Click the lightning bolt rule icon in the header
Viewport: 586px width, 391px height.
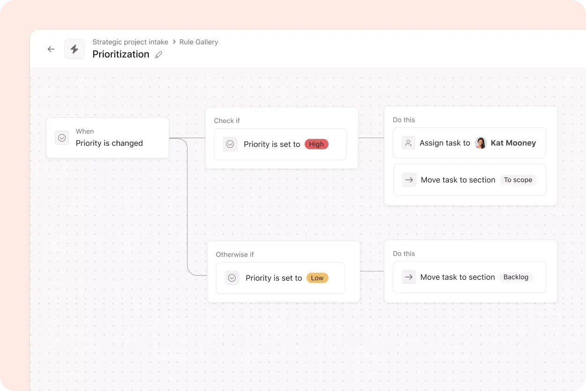[74, 49]
